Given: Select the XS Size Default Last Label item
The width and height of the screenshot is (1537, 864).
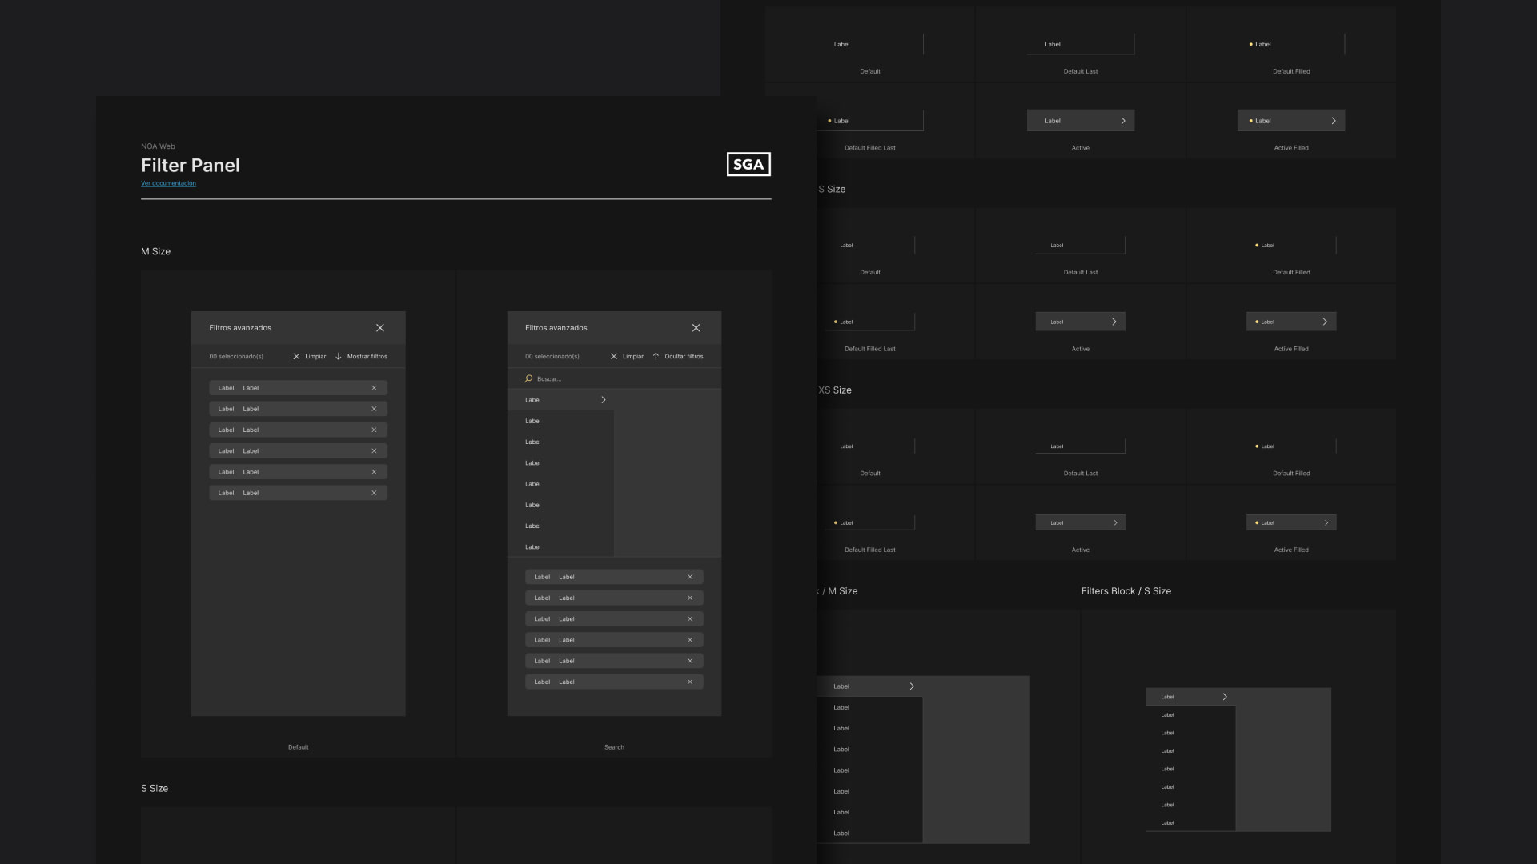Looking at the screenshot, I should point(1081,446).
